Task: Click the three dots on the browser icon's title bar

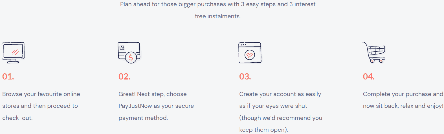Action: coord(243,45)
